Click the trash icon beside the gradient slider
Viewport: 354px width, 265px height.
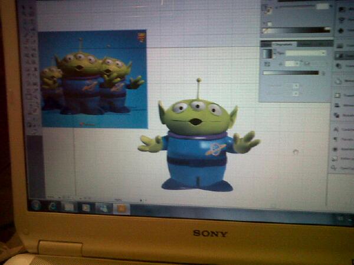point(323,73)
